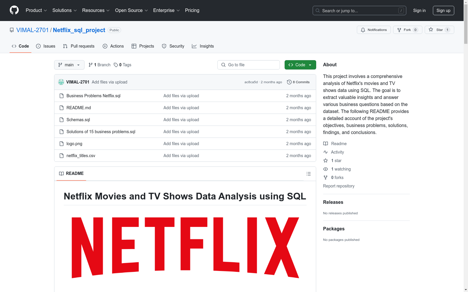View the 8 Commits history link
Screen dimensions: 468x292
click(x=298, y=82)
